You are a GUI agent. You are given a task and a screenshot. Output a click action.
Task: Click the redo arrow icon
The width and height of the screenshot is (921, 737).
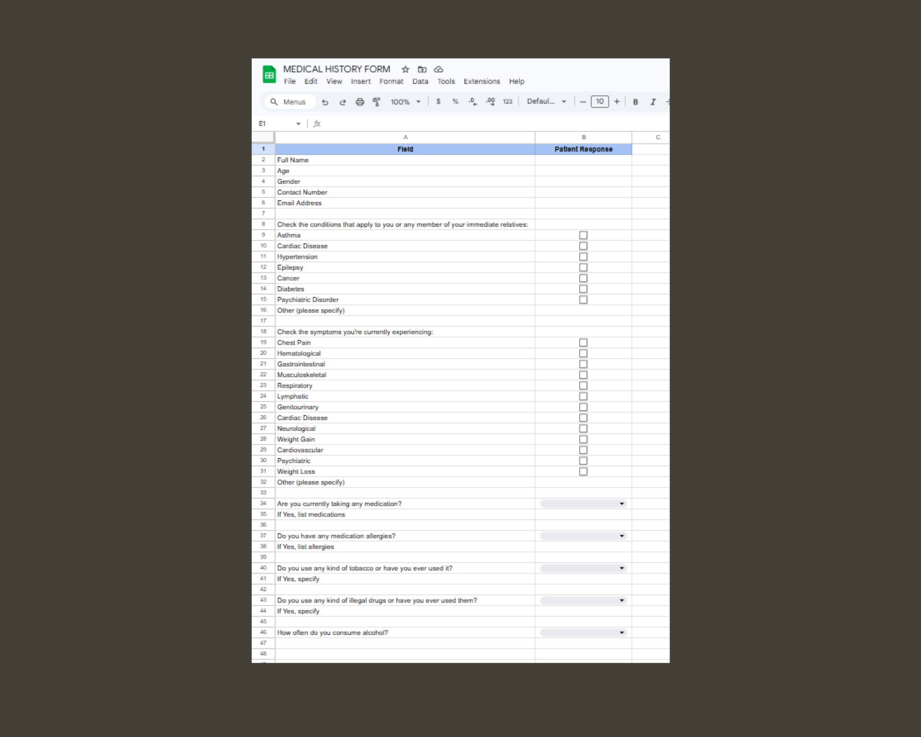click(x=343, y=102)
